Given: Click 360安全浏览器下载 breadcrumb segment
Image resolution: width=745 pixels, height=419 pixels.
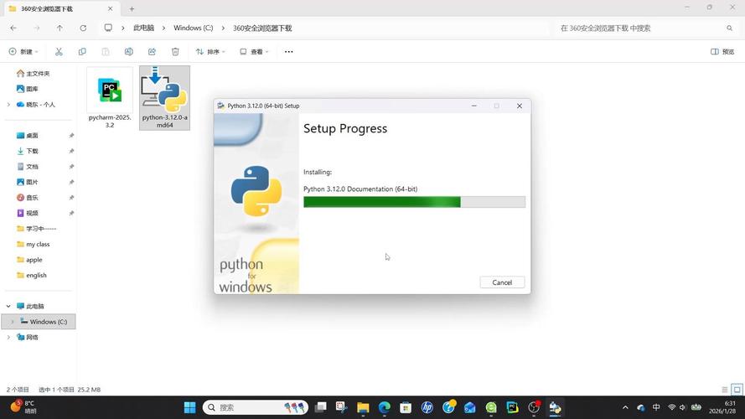Looking at the screenshot, I should [262, 28].
